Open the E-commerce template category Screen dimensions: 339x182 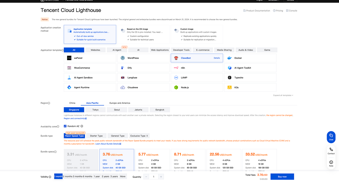click(x=202, y=50)
